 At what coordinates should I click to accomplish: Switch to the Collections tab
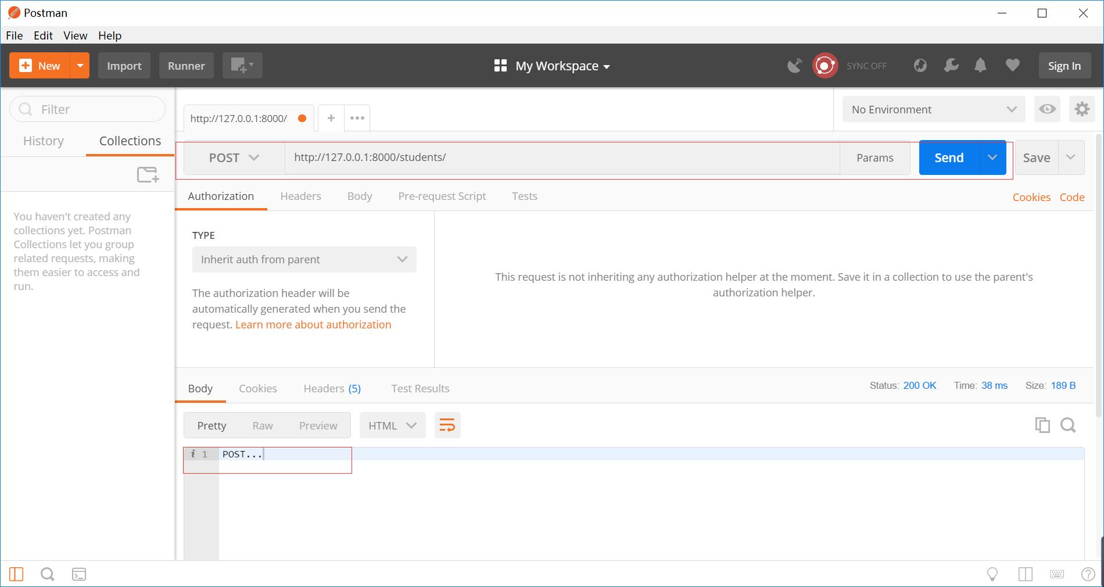tap(130, 141)
